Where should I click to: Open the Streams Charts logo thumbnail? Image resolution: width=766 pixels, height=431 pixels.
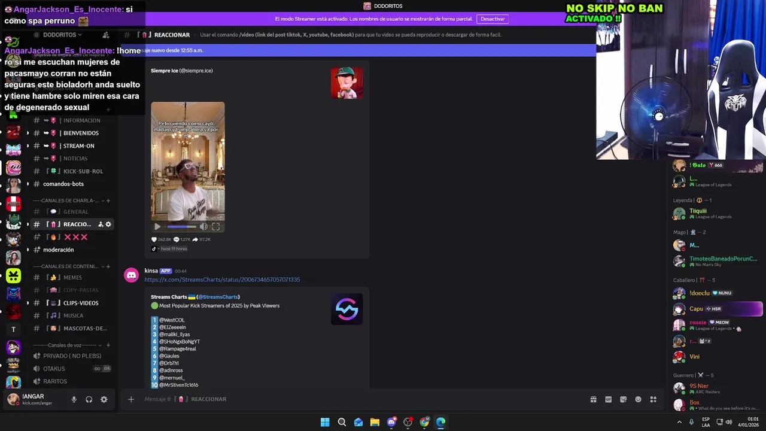pyautogui.click(x=346, y=309)
